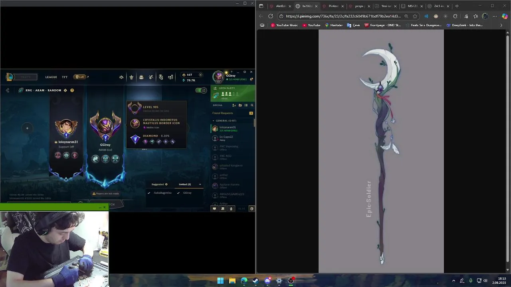
Task: Click the friends list view icon
Action: pos(246,105)
